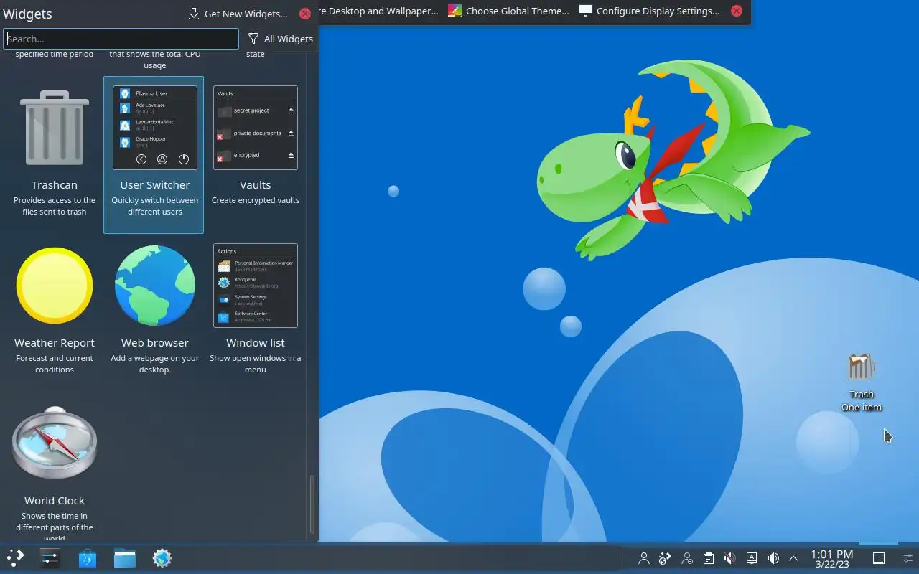The image size is (919, 574).
Task: Open the All Widgets filter dropdown
Action: [x=280, y=39]
